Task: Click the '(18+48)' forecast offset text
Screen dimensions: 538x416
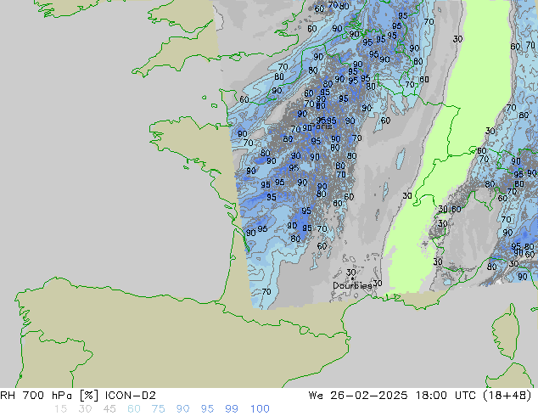Action: pos(507,396)
